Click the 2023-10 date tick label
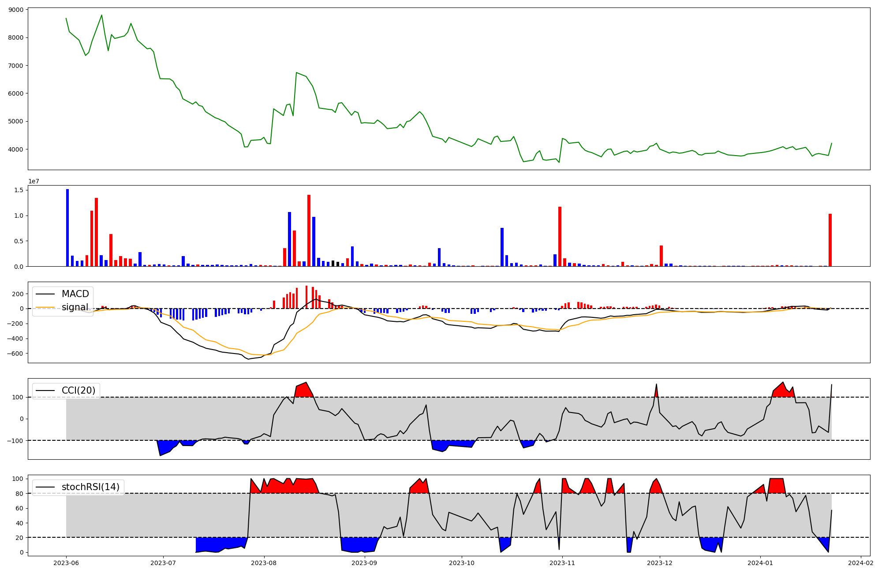This screenshot has height=573, width=882. (462, 563)
